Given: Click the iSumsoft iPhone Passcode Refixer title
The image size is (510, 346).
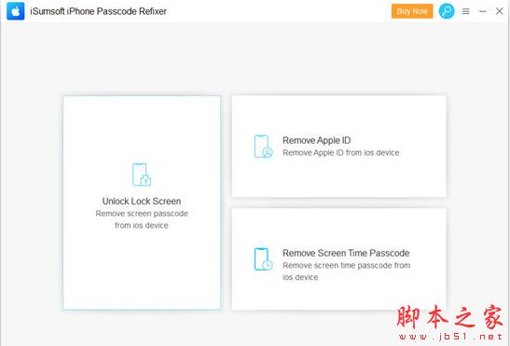Looking at the screenshot, I should 98,11.
